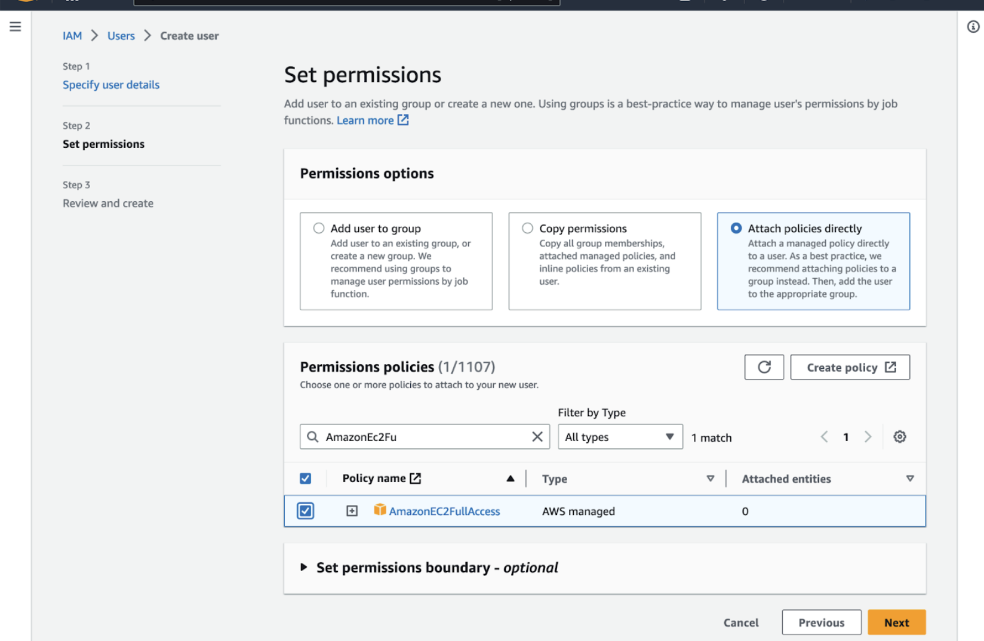Viewport: 984px width, 641px height.
Task: Expand AmazonEC2FullAccess policy details plus icon
Action: [352, 511]
